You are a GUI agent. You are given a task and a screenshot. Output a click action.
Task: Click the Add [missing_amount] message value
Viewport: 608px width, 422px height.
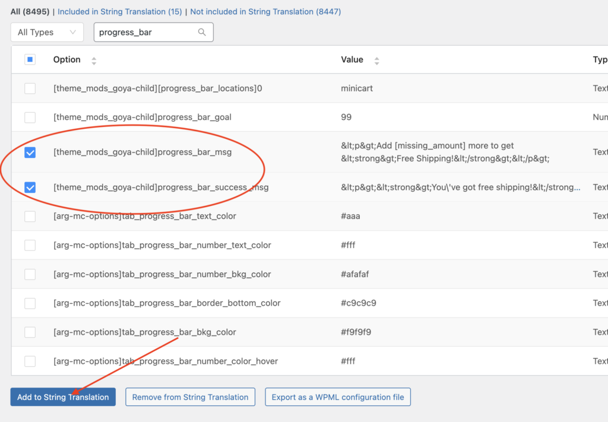[x=445, y=152]
